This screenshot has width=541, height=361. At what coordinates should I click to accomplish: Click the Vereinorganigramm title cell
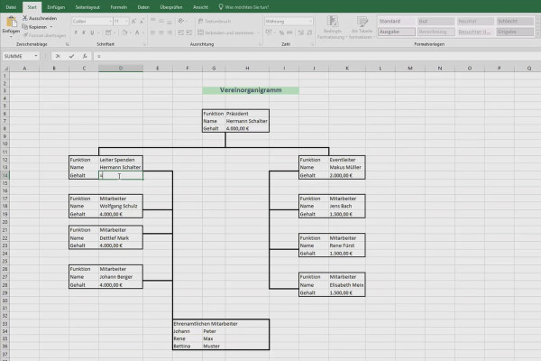click(251, 90)
